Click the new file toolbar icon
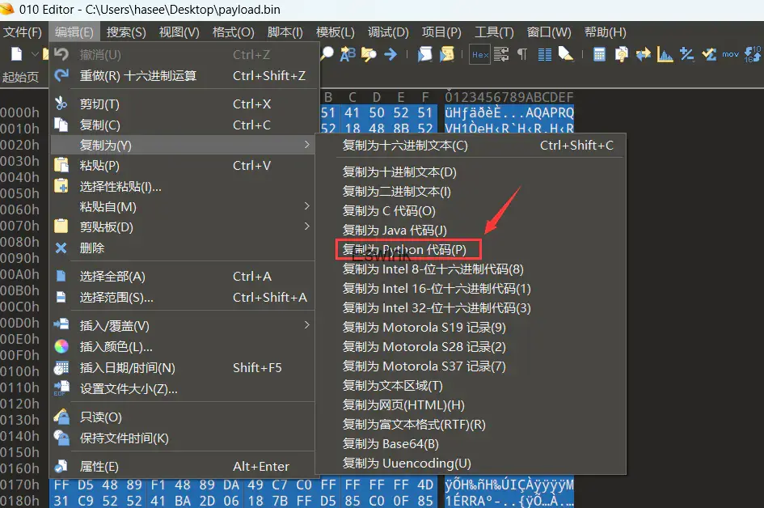This screenshot has width=764, height=508. [x=17, y=54]
